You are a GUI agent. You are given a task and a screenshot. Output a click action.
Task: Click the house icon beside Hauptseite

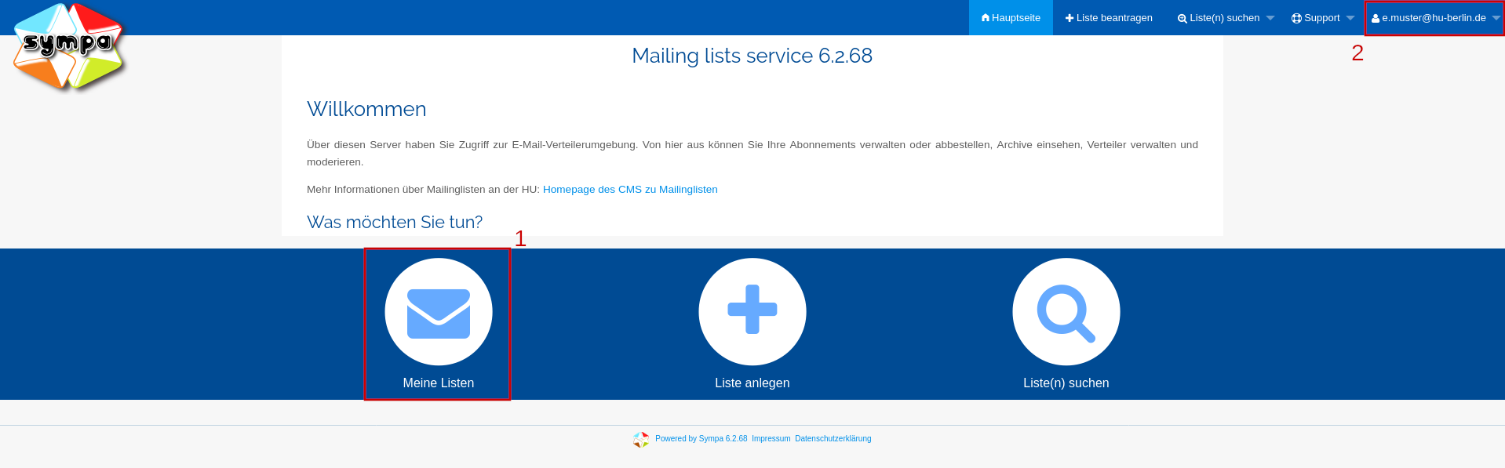(x=986, y=18)
